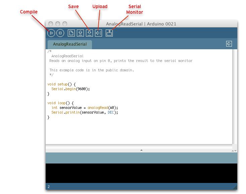Minimize the Arduino window

point(58,24)
